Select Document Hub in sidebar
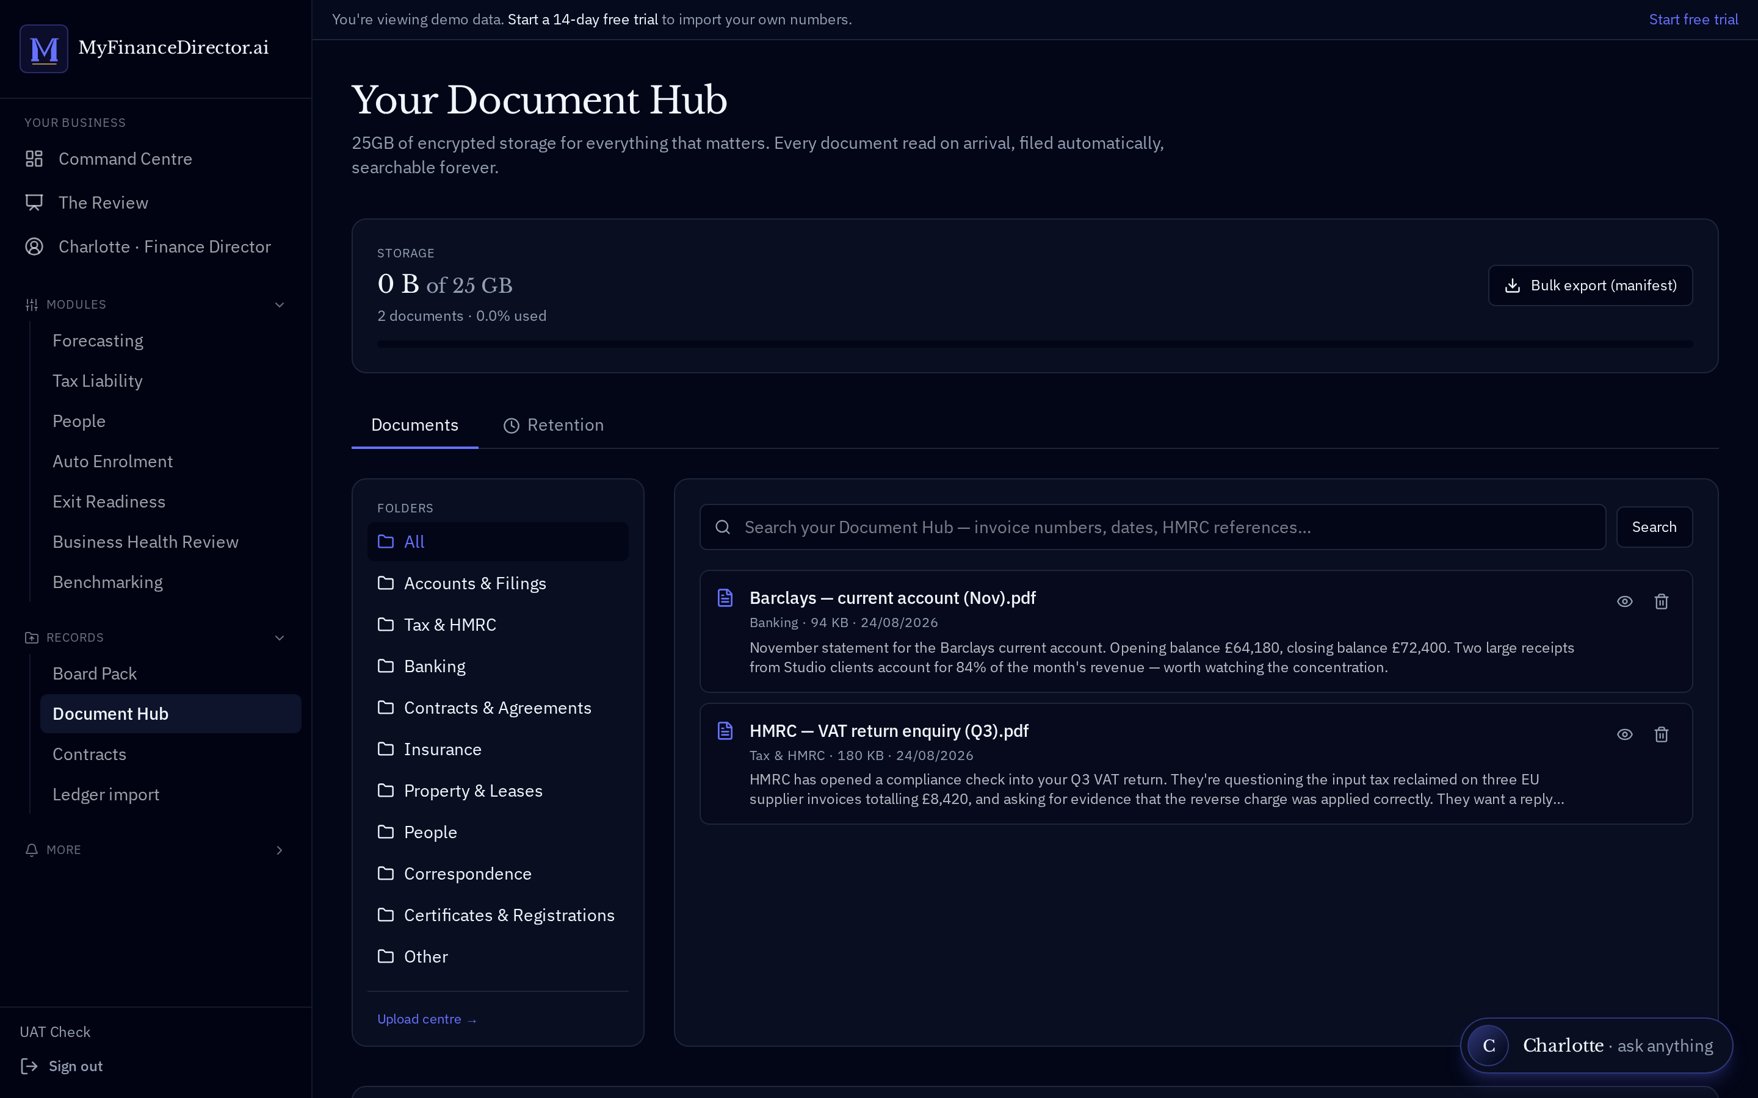 tap(171, 714)
